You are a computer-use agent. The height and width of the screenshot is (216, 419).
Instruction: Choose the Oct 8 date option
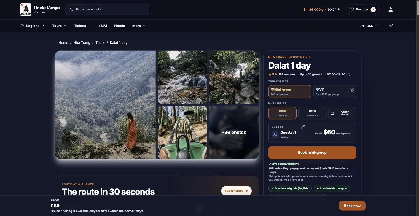[312, 113]
